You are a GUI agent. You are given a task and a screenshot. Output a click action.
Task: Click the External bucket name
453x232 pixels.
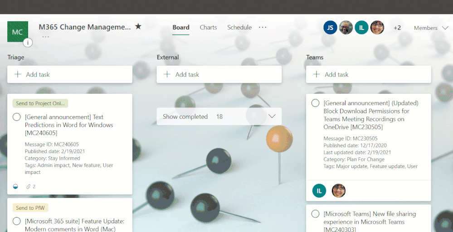pyautogui.click(x=168, y=57)
